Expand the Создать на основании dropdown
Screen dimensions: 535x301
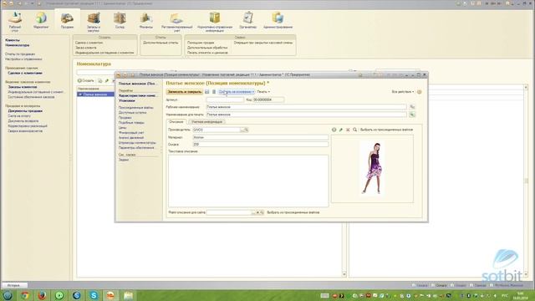coord(236,92)
